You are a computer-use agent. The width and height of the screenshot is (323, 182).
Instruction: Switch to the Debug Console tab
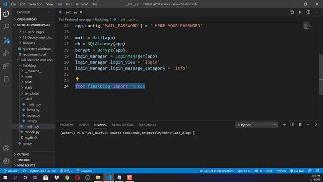(123, 125)
